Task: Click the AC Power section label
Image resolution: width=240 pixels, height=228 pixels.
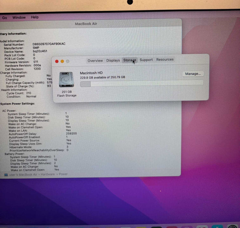Action: [9, 111]
